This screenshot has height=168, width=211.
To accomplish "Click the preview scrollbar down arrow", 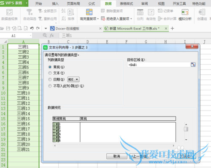I will coord(186,140).
